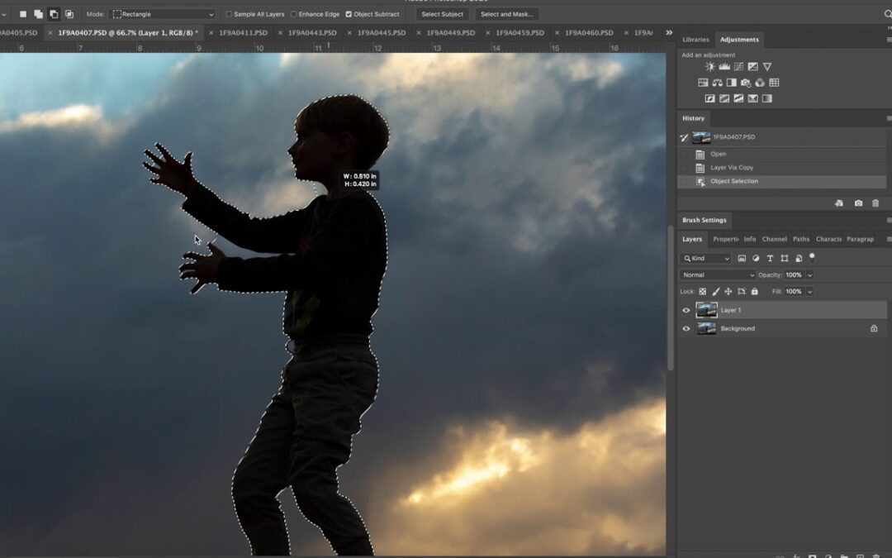Viewport: 892px width, 558px height.
Task: Select Intersect with Selection mode icon
Action: tap(69, 14)
